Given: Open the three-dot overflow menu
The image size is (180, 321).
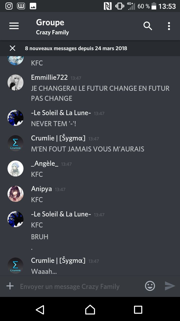Looking at the screenshot, I should click(x=169, y=26).
